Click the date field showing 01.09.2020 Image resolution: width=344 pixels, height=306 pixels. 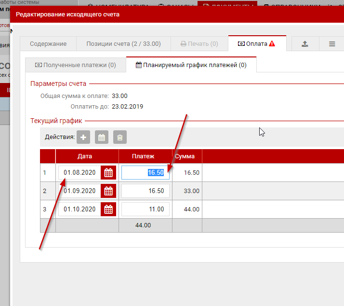pos(79,191)
